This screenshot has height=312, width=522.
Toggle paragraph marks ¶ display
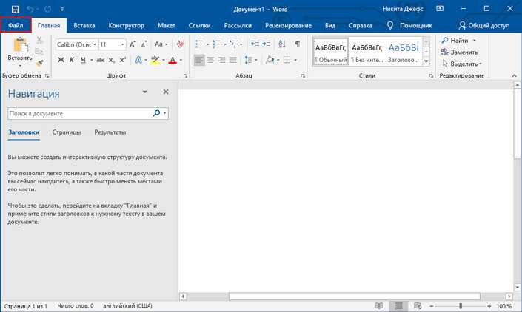pos(298,44)
